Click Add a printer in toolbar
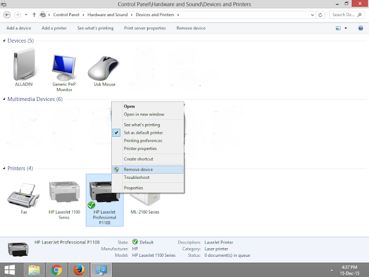The width and height of the screenshot is (369, 277). coord(54,28)
